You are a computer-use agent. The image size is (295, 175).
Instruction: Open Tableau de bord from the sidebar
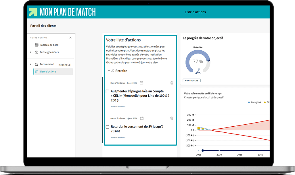49,45
